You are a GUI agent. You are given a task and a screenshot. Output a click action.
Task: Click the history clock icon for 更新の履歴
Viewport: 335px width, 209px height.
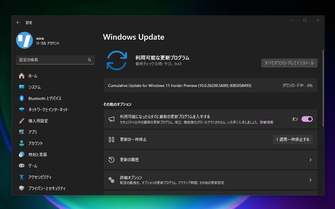click(x=111, y=160)
